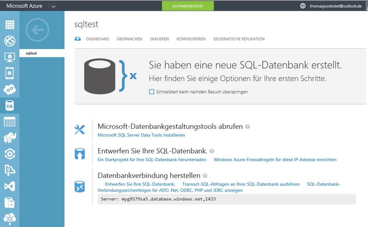368x227 pixels.
Task: Open Service Bus document icon in sidebar
Action: 10,170
